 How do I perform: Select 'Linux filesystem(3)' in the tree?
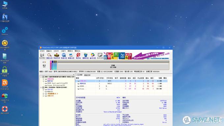point(56,85)
